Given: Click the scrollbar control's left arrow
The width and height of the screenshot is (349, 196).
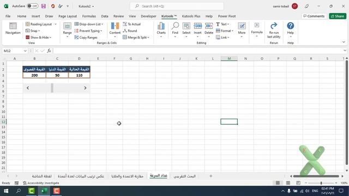Looking at the screenshot, I should pyautogui.click(x=28, y=88).
